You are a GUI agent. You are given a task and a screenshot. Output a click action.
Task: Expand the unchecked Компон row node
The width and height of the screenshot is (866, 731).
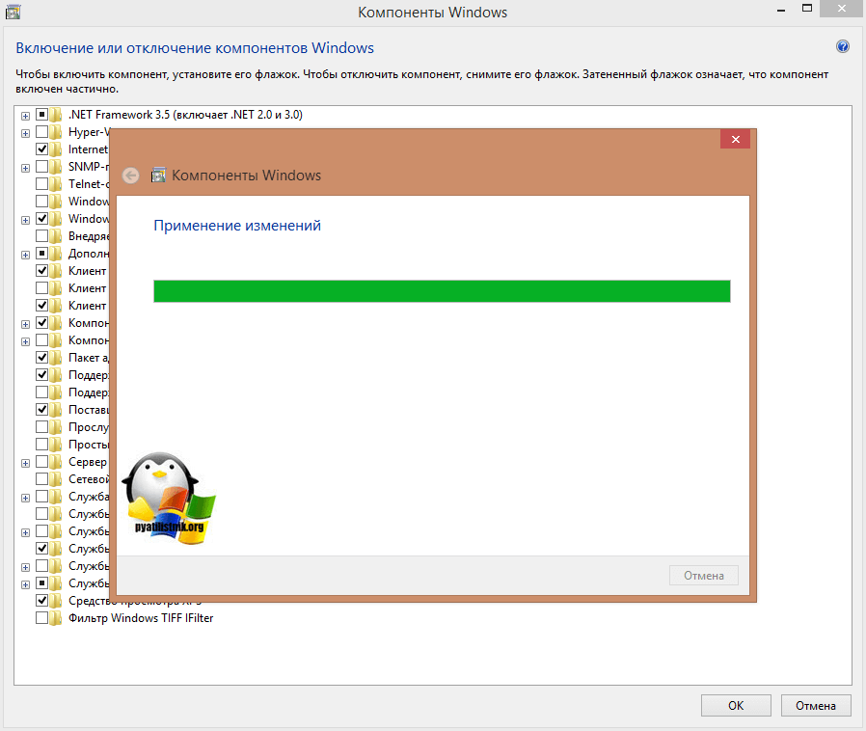(25, 341)
